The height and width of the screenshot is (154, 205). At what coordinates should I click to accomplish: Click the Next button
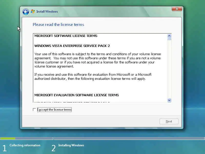pos(169,121)
